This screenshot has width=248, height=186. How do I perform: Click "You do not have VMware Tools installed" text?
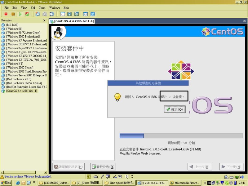[x=28, y=176]
